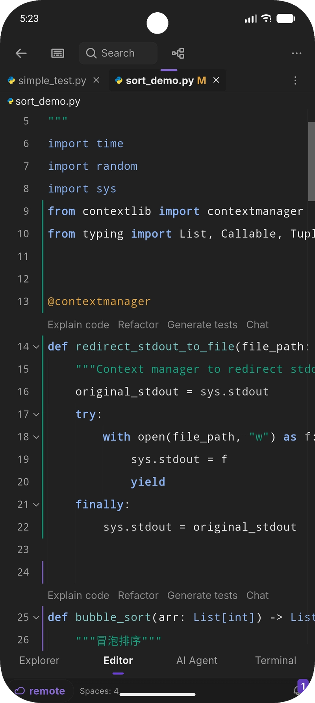315x703 pixels.
Task: Click the Python icon on sort_demo.py tab
Action: point(119,81)
